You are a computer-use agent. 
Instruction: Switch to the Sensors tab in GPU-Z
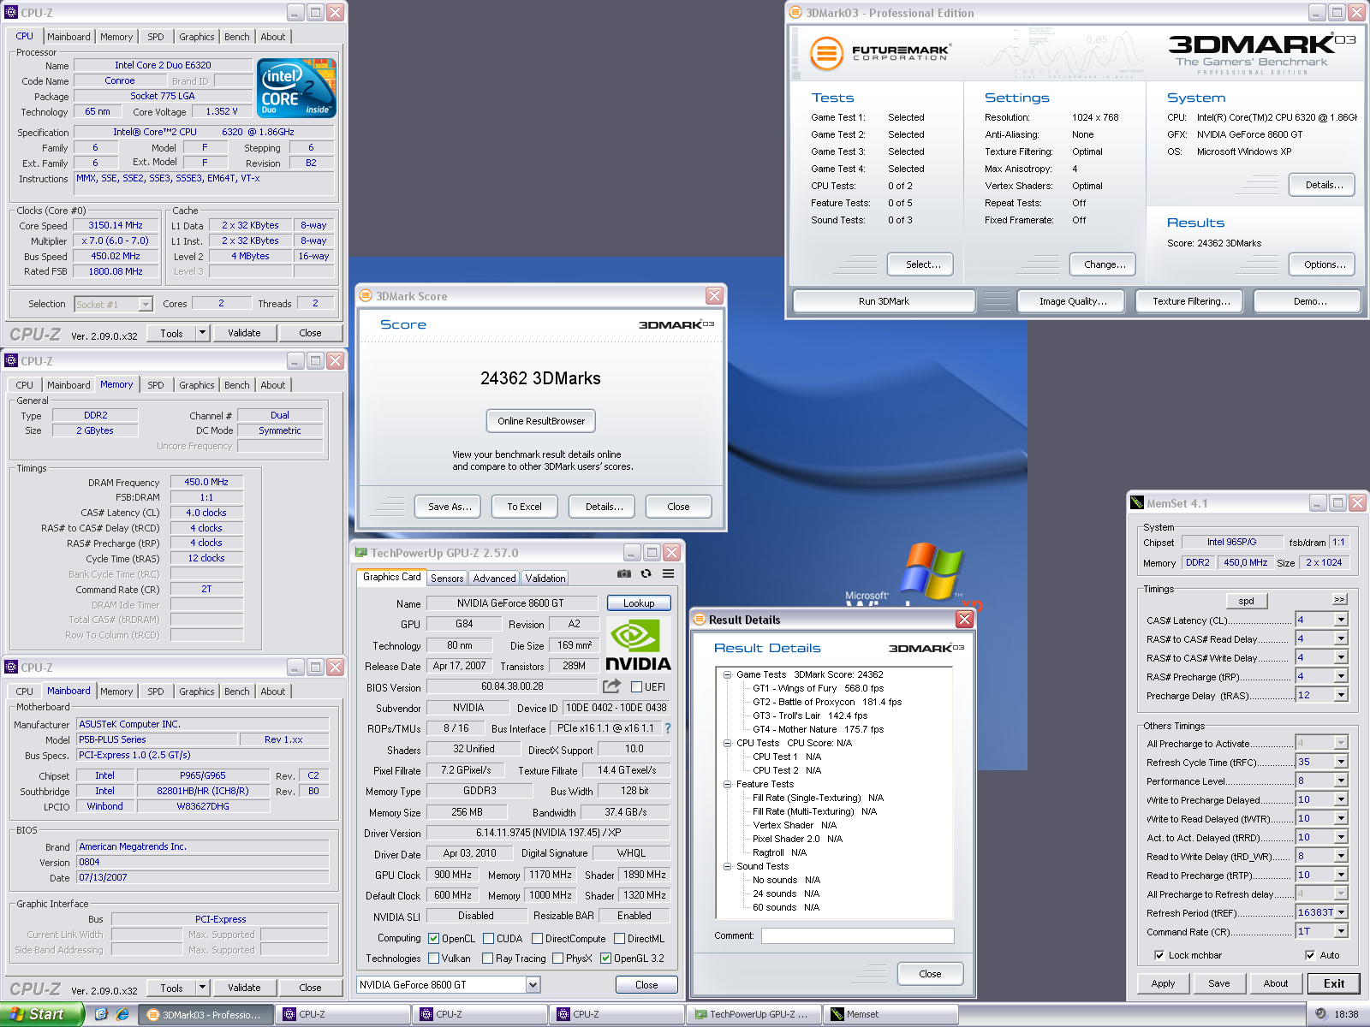[x=447, y=579]
